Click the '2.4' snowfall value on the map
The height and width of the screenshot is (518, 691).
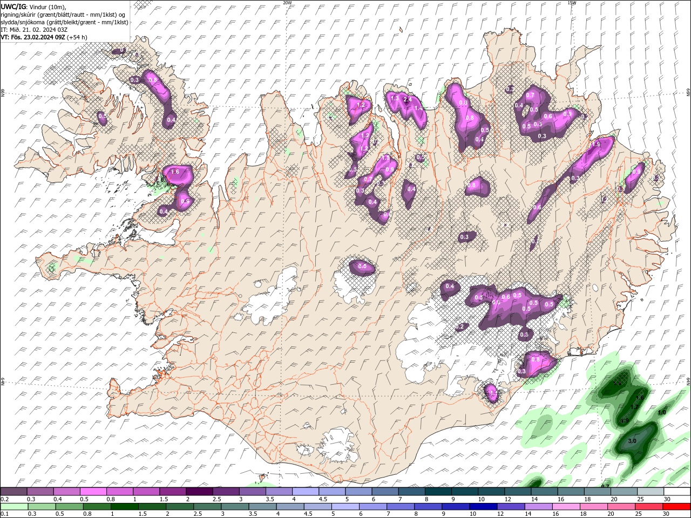point(408,99)
